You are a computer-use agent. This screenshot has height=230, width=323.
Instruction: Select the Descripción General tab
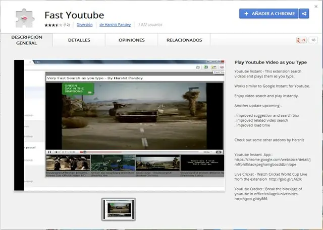(27, 40)
